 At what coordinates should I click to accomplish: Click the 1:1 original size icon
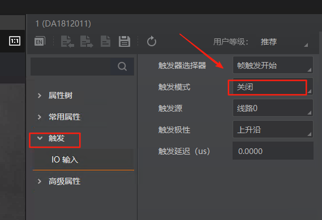pos(15,41)
